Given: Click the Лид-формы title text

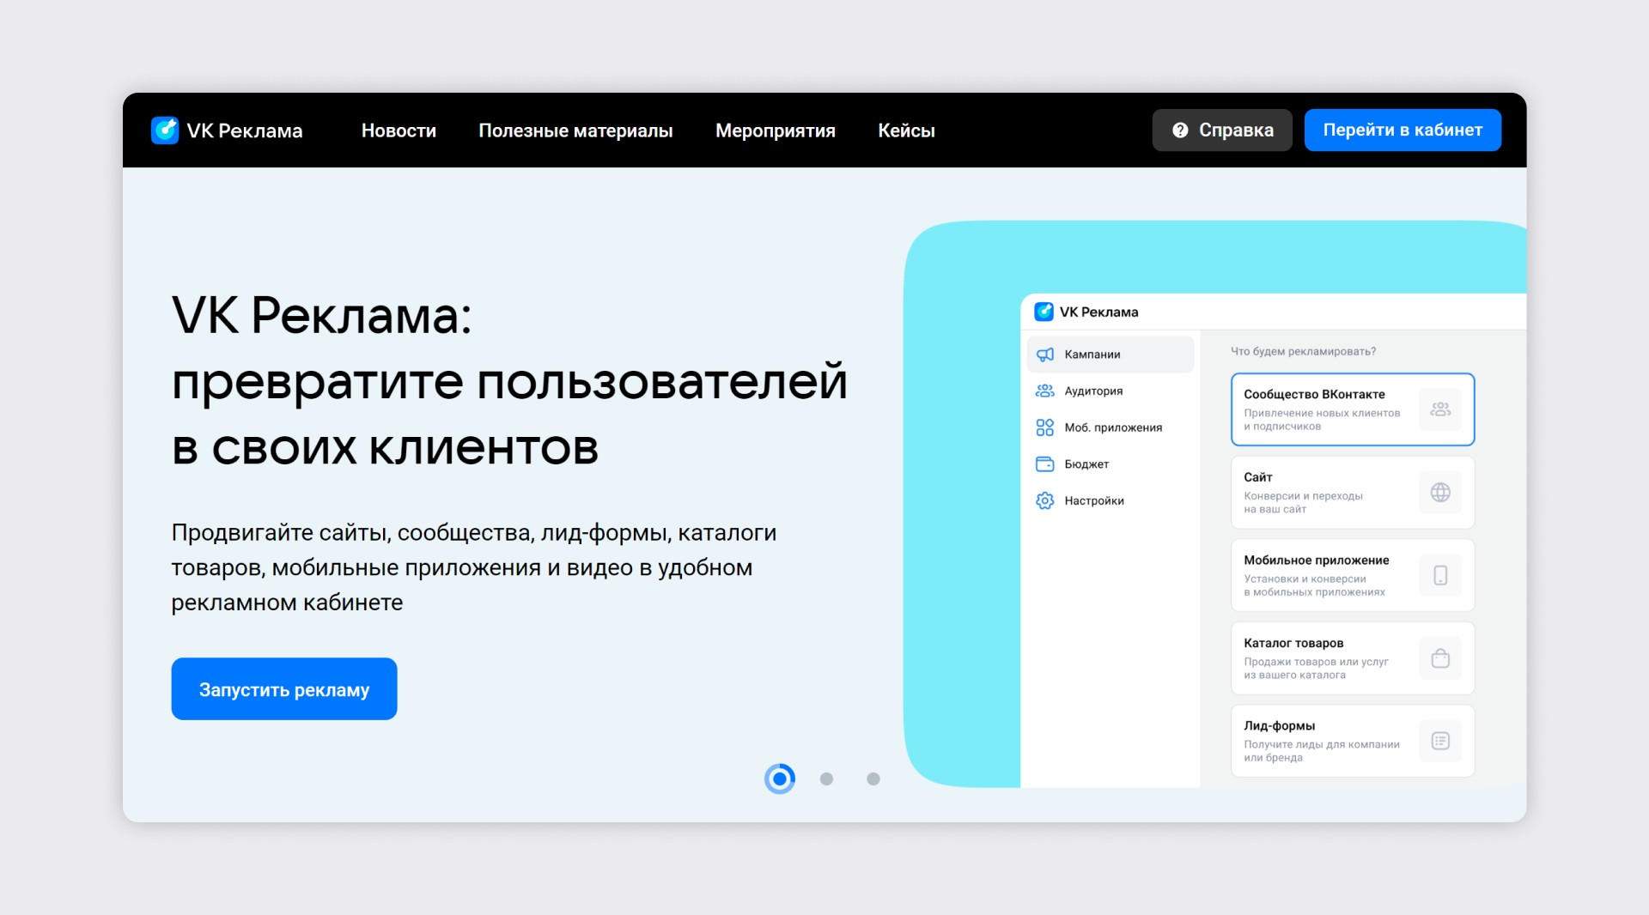Looking at the screenshot, I should 1279,725.
